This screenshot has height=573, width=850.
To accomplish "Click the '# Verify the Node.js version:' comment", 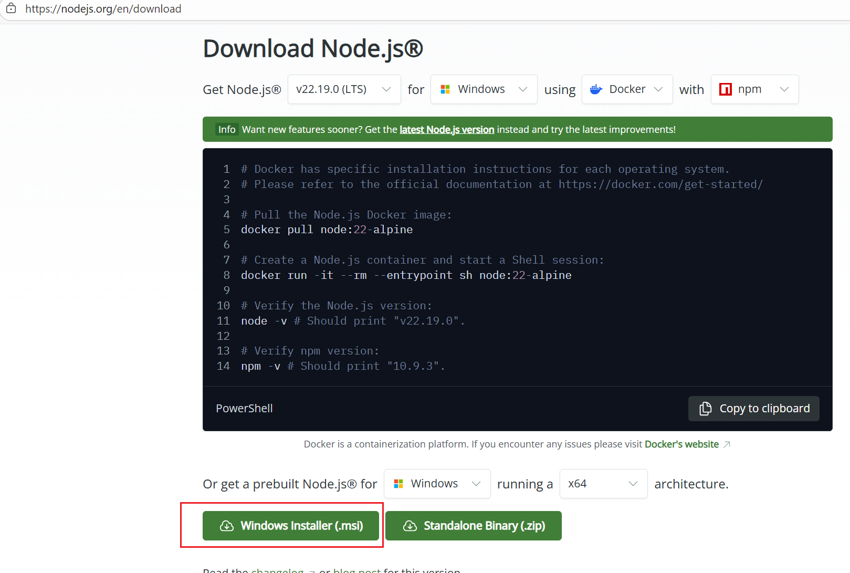I will coord(337,306).
